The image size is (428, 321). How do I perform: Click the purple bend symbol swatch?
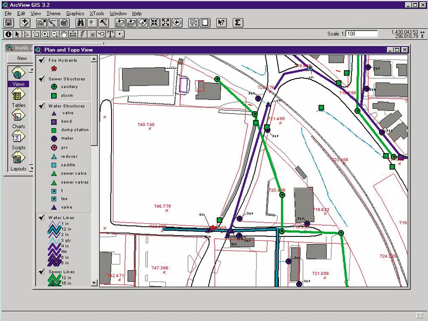click(54, 121)
